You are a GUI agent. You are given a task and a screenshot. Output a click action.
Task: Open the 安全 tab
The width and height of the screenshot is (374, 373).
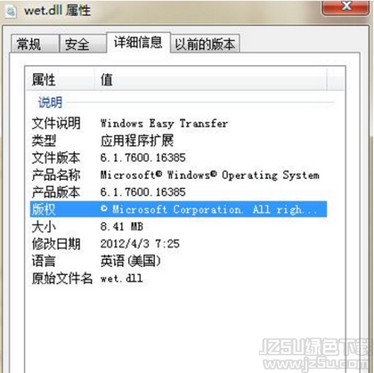click(83, 44)
